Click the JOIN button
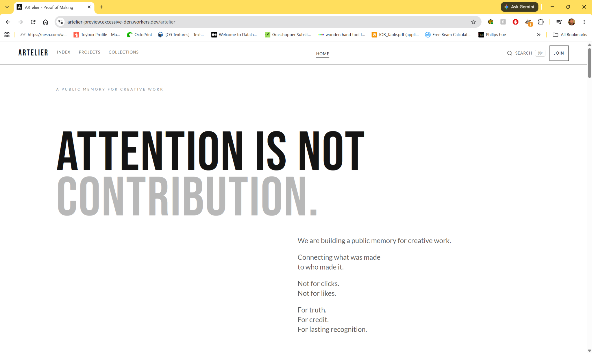 pyautogui.click(x=559, y=53)
